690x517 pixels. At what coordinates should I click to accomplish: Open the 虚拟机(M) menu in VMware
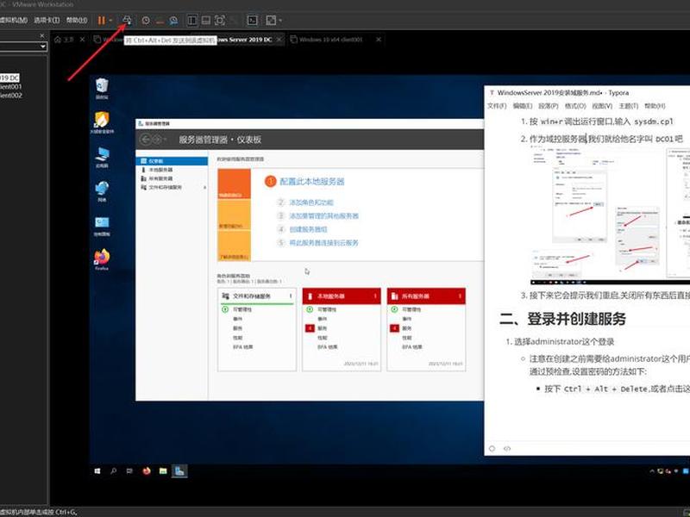pos(14,20)
